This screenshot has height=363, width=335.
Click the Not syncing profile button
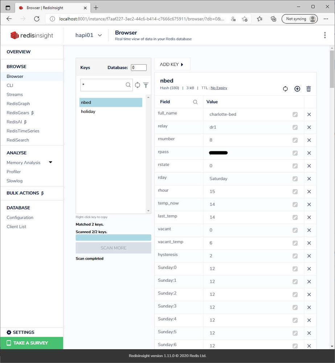coord(299,19)
